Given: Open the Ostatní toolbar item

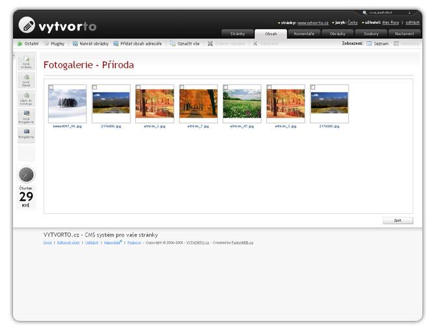Looking at the screenshot, I should coord(28,44).
